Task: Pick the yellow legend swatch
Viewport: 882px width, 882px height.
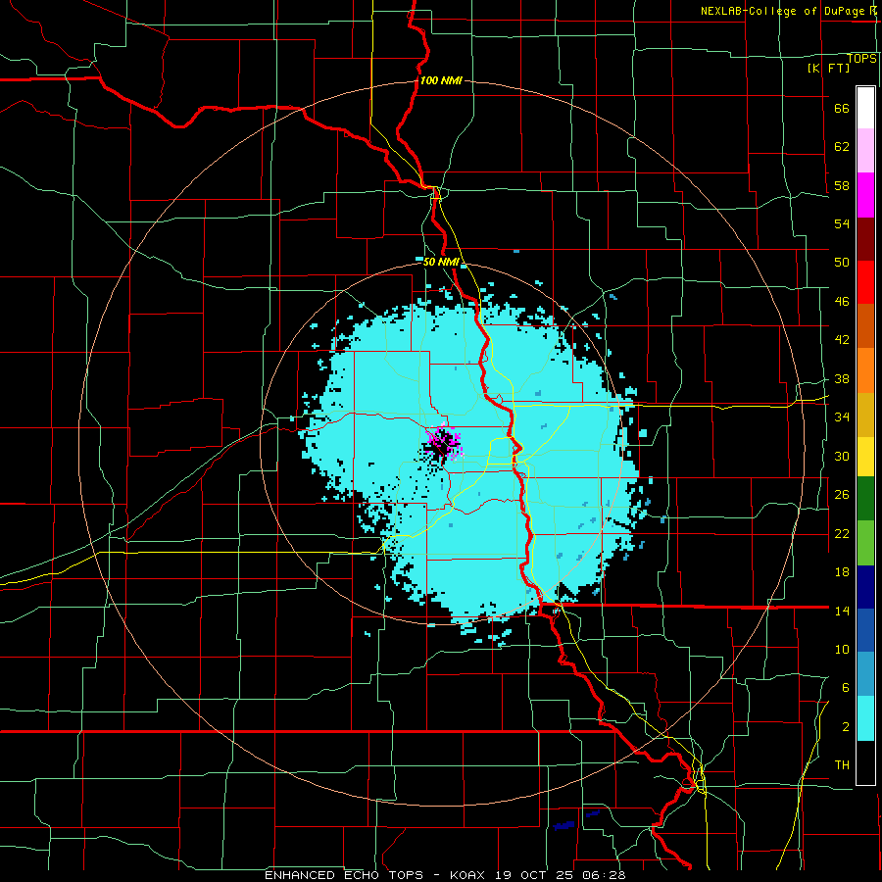Action: (865, 457)
